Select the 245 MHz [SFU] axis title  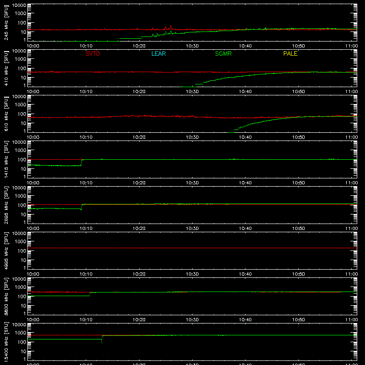[x=6, y=22]
